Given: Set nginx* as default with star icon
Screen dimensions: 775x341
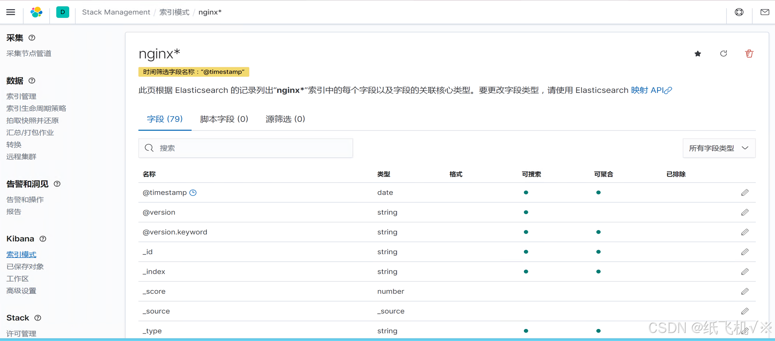Looking at the screenshot, I should (x=698, y=54).
